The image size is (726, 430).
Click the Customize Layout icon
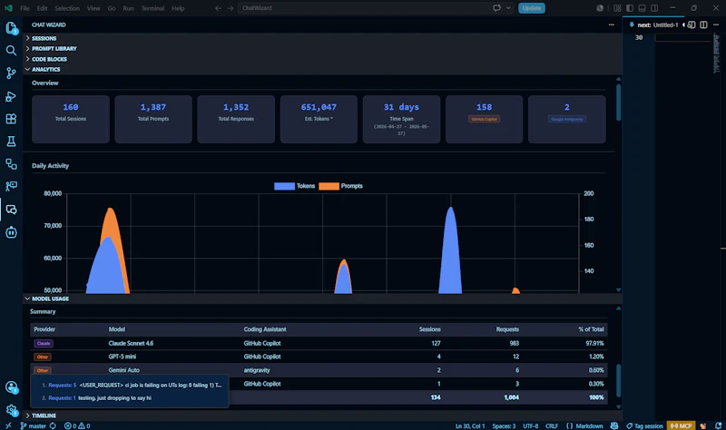[617, 8]
